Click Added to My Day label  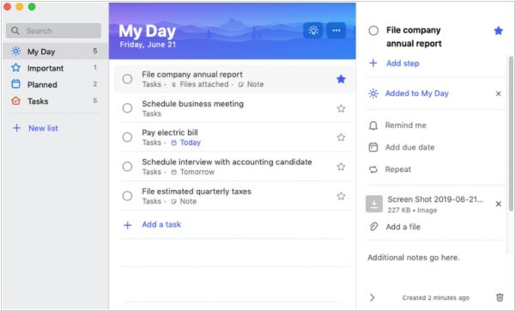(417, 94)
